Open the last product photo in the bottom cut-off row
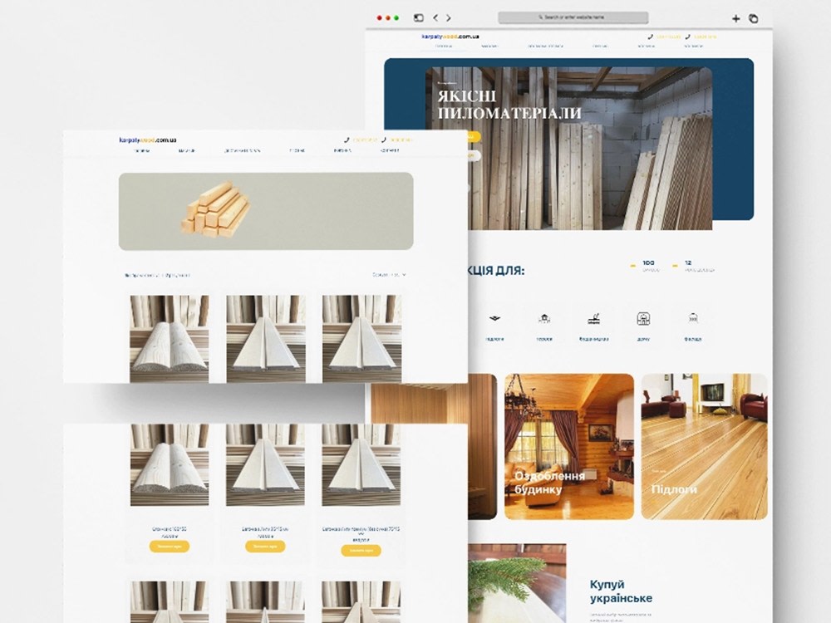Screen dimensions: 831x623 pos(361,601)
